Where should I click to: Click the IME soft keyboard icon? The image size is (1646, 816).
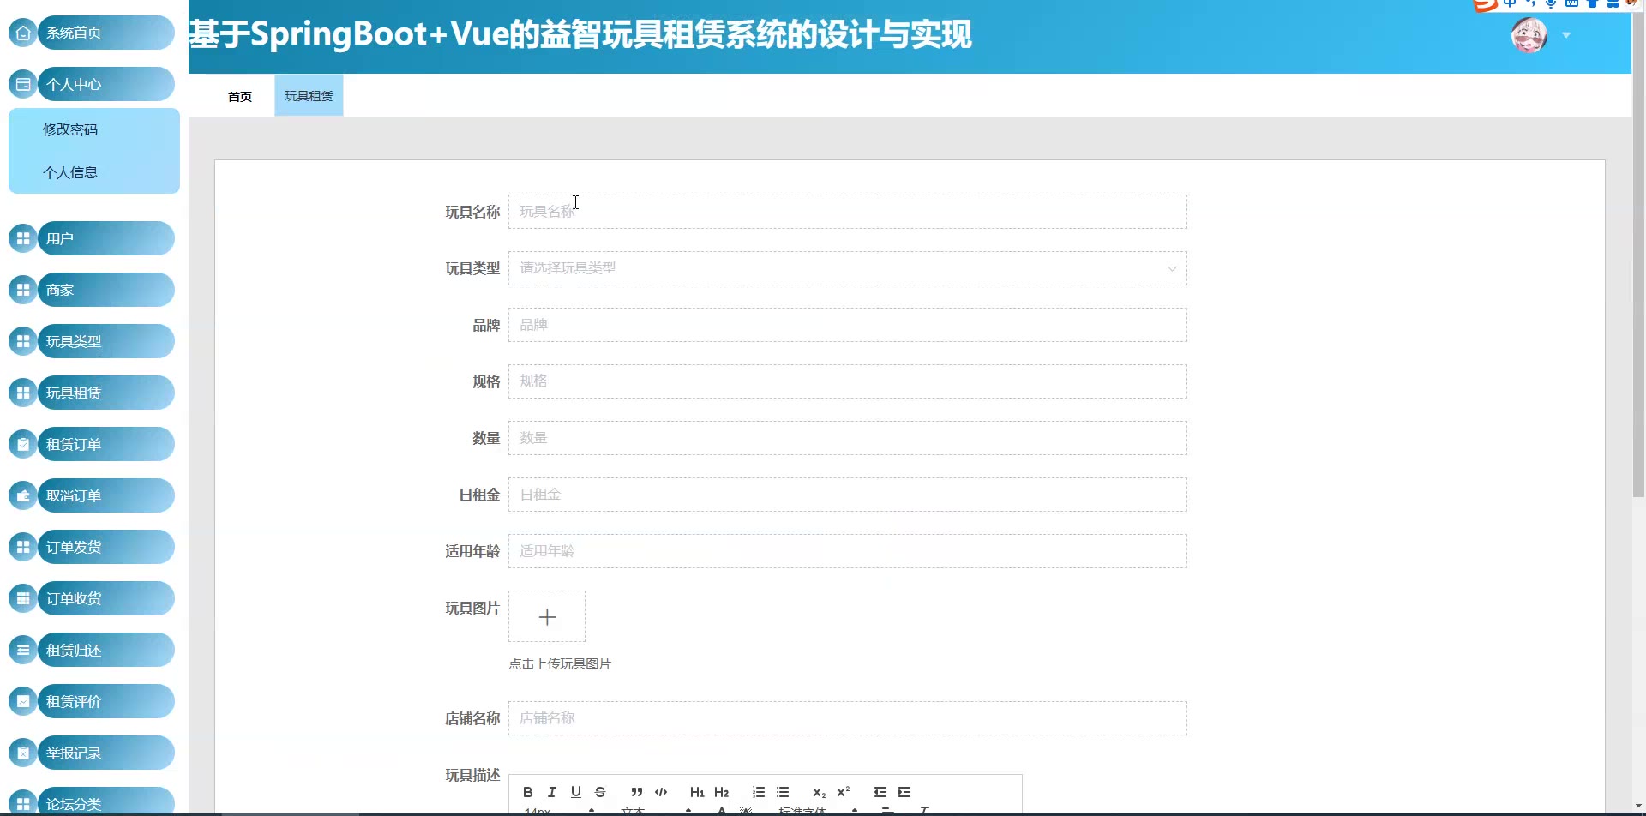[1571, 3]
